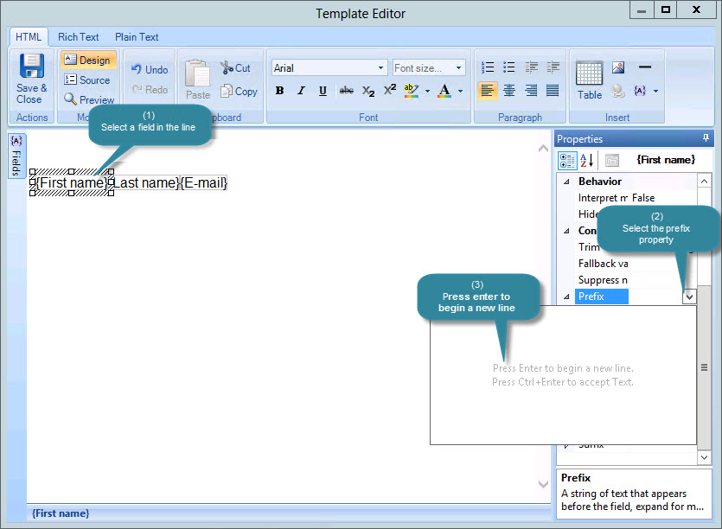
Task: Collapse the Behavior properties group
Action: click(565, 181)
